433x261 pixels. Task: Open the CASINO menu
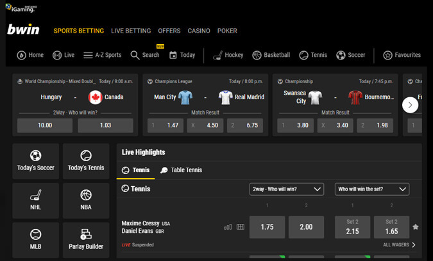tap(199, 31)
